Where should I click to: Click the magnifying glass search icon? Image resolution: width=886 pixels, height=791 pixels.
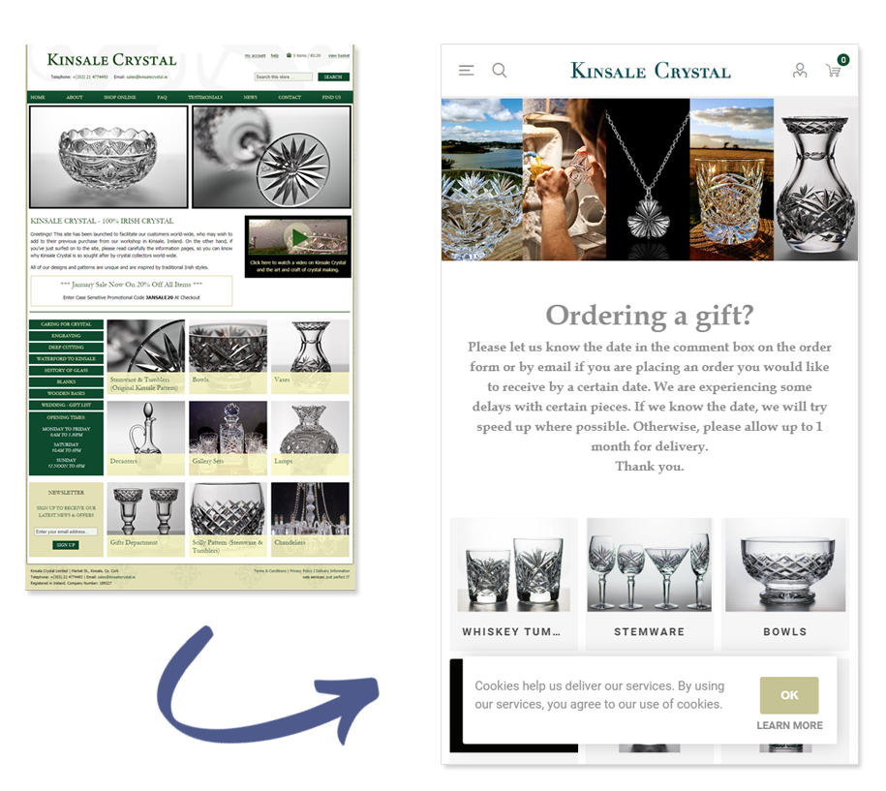500,71
